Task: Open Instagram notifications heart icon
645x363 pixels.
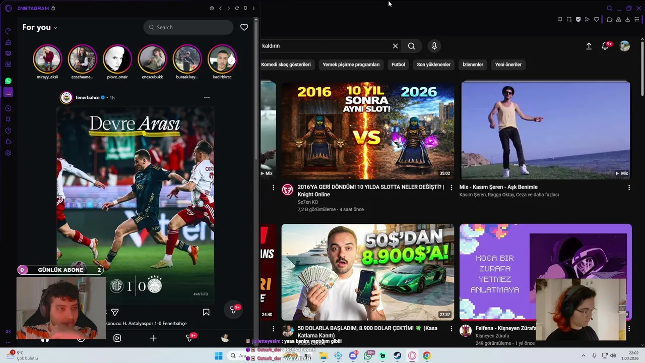Action: [x=244, y=27]
